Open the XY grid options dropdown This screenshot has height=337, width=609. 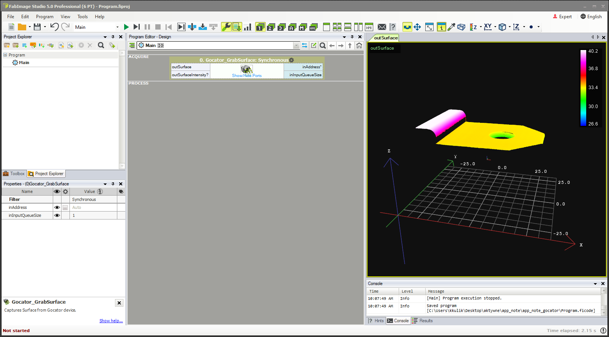[x=495, y=27]
